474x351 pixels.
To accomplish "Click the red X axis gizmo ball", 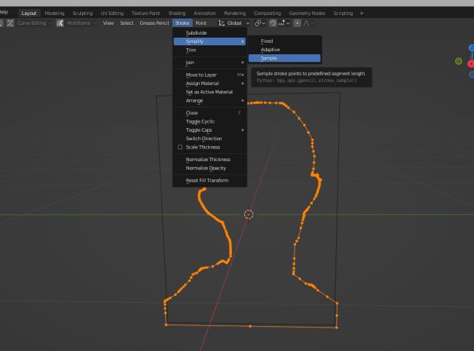I will [471, 64].
